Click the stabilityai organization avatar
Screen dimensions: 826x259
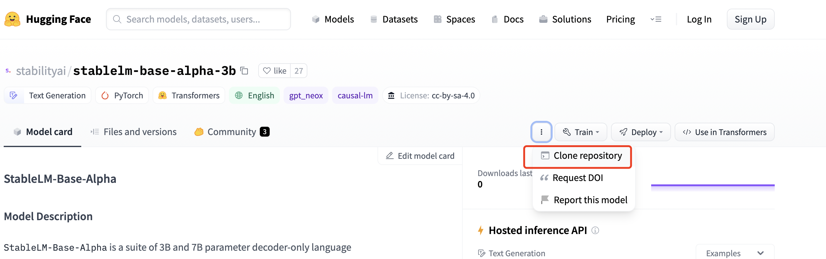pos(8,70)
